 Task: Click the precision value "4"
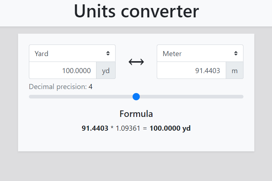point(91,87)
